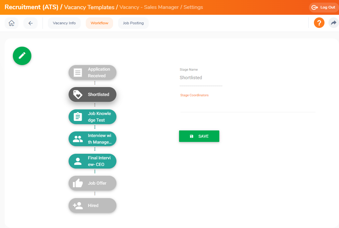Click the green pencil edit button
This screenshot has height=228, width=339.
click(x=22, y=56)
